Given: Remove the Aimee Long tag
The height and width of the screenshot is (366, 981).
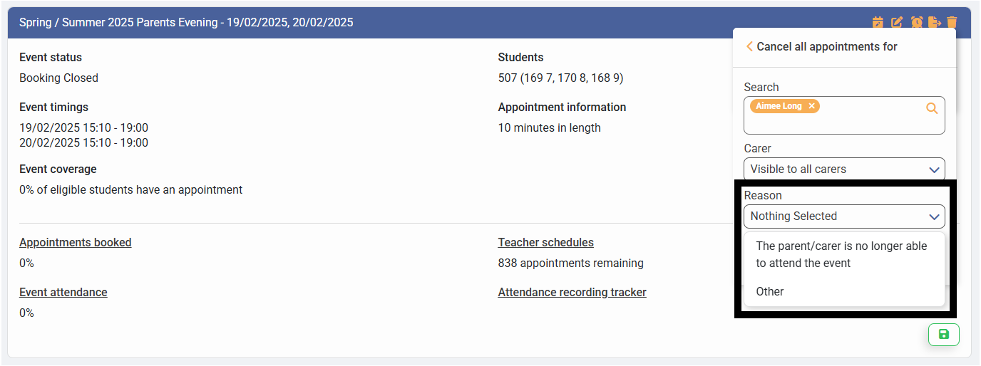Looking at the screenshot, I should (811, 106).
